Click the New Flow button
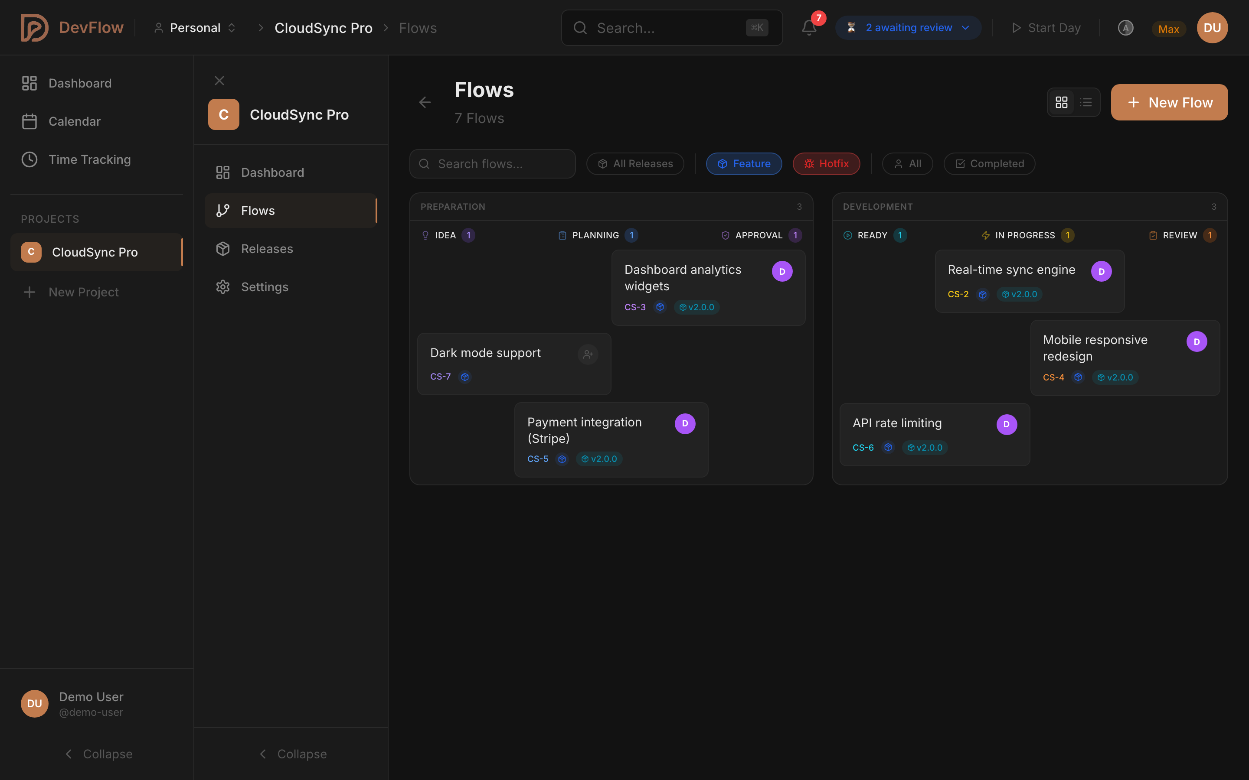This screenshot has width=1249, height=780. click(1168, 102)
